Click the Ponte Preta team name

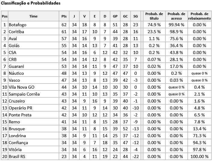[x=20, y=115]
